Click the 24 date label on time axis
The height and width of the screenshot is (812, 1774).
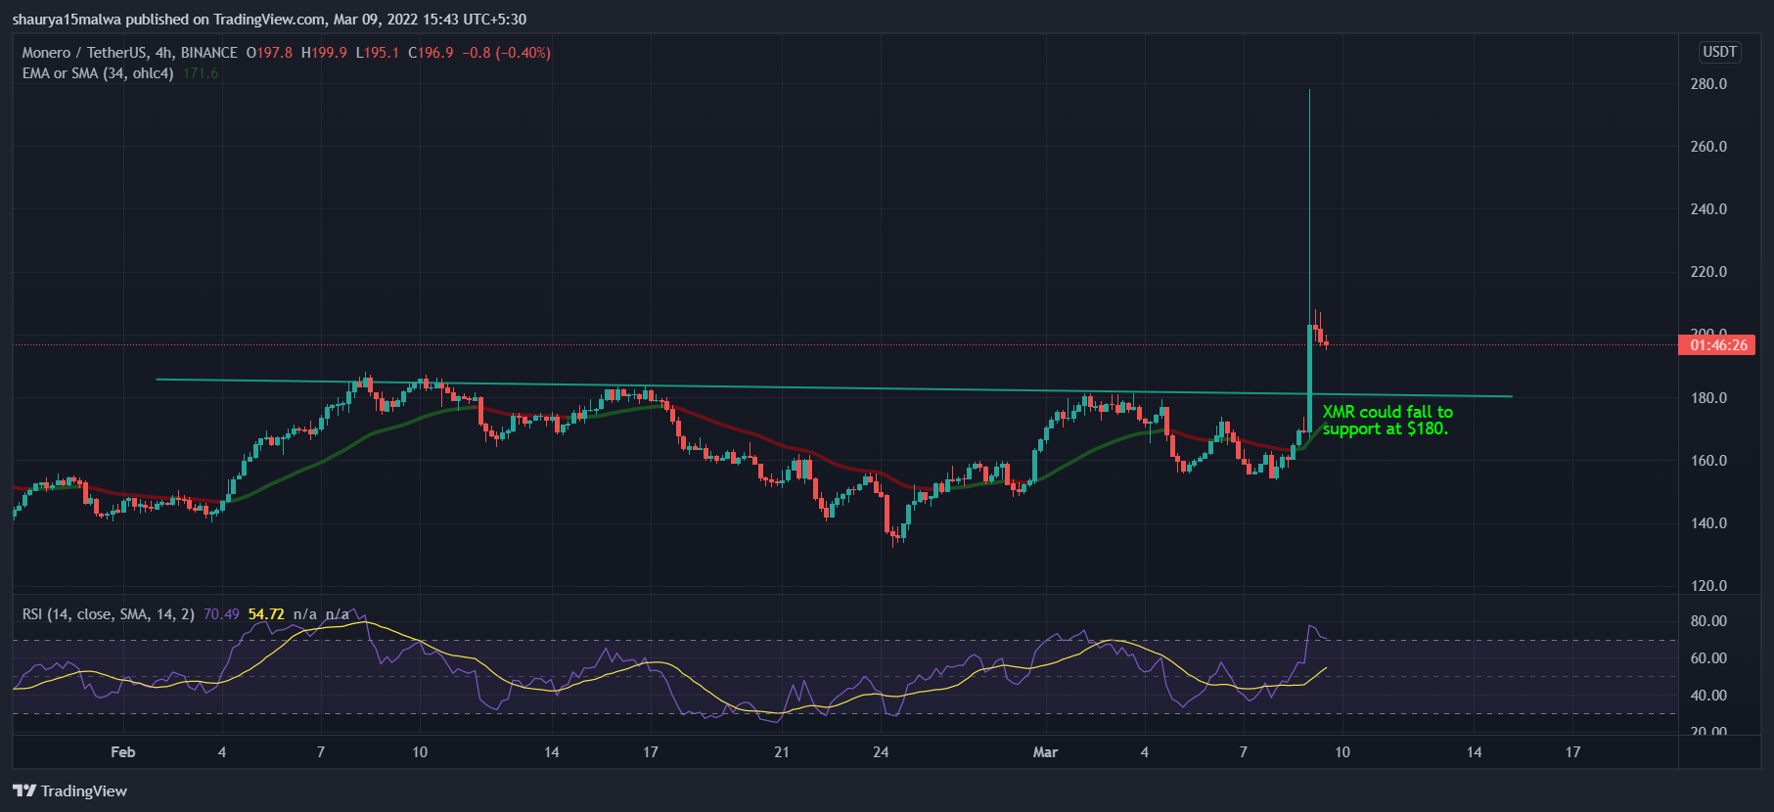pyautogui.click(x=881, y=752)
